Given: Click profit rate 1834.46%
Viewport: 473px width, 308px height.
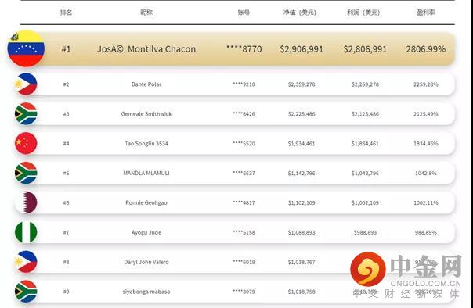Looking at the screenshot, I should 426,144.
